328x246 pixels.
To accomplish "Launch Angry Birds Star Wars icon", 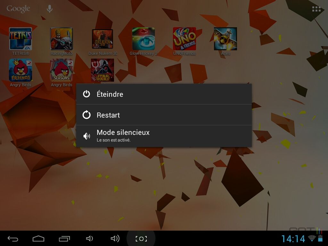I will pyautogui.click(x=102, y=70).
